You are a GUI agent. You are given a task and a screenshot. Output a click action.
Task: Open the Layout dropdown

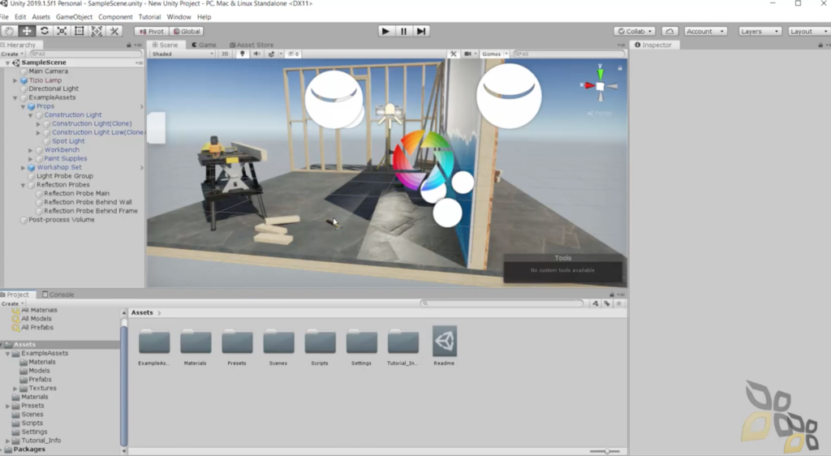(x=808, y=32)
